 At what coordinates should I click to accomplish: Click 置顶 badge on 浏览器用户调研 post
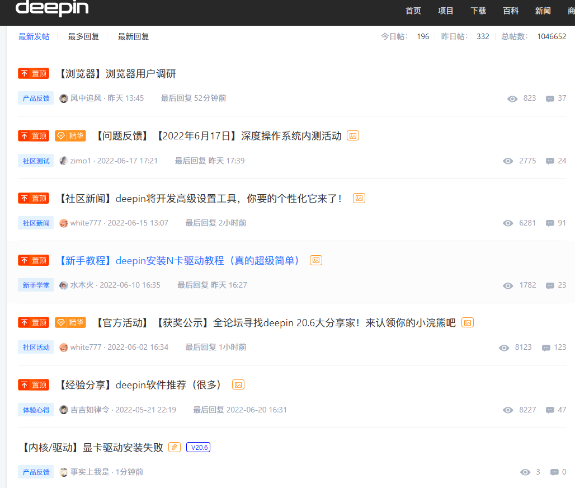click(x=34, y=73)
